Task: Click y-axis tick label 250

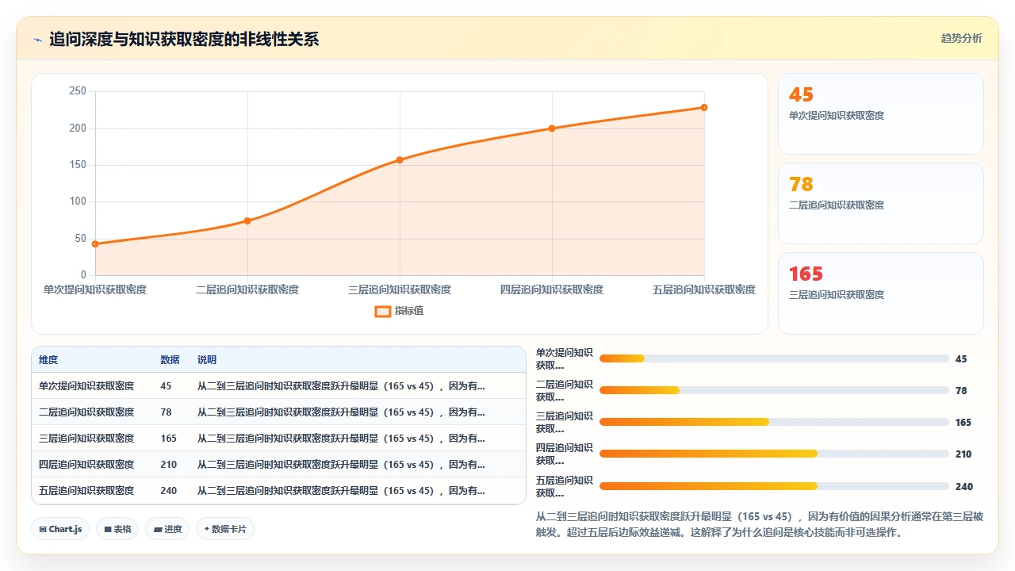Action: click(x=78, y=91)
